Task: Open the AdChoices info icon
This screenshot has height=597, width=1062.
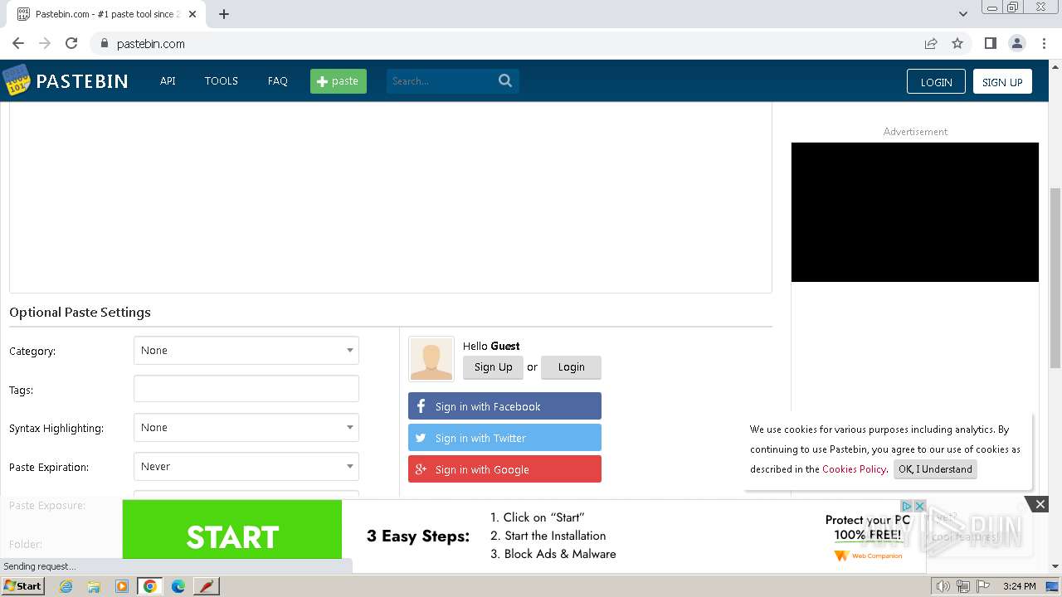Action: tap(907, 506)
